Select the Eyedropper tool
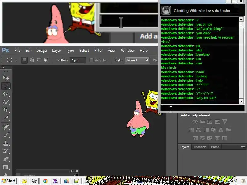 coord(6,118)
